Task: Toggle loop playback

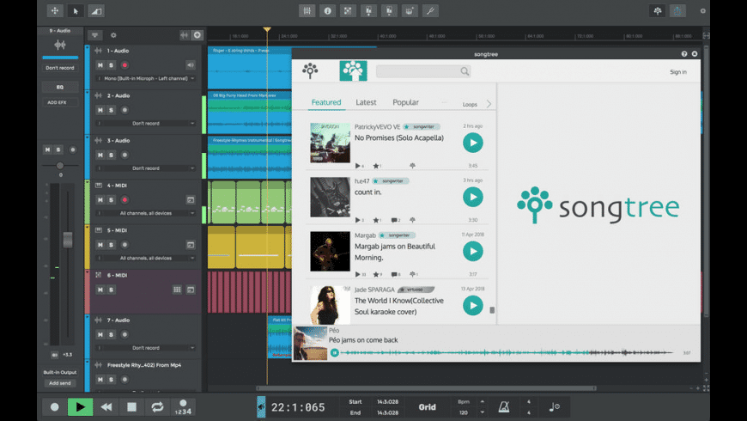Action: pos(157,406)
